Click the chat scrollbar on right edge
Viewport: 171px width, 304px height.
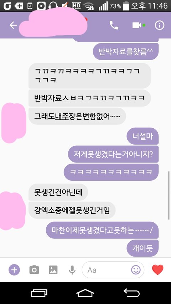pos(169,195)
